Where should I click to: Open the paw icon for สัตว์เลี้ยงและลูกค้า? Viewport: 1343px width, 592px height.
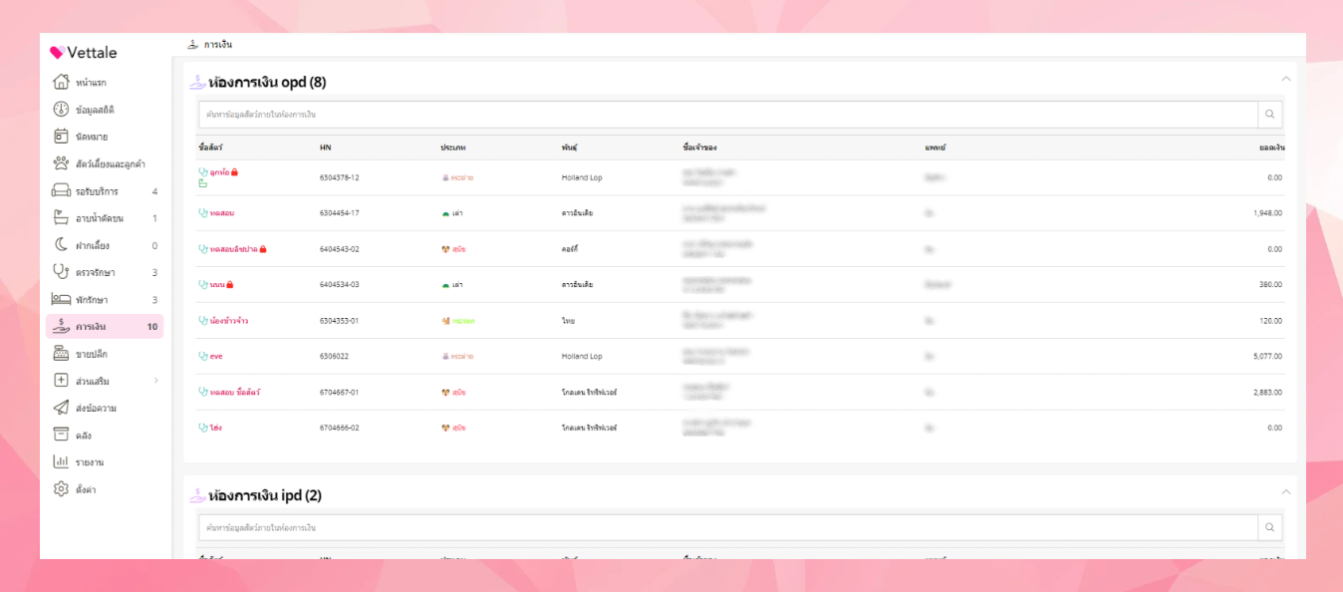(61, 163)
